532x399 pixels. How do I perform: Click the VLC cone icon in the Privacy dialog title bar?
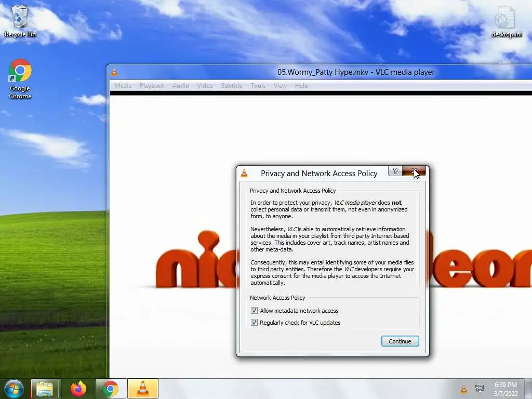click(x=244, y=174)
